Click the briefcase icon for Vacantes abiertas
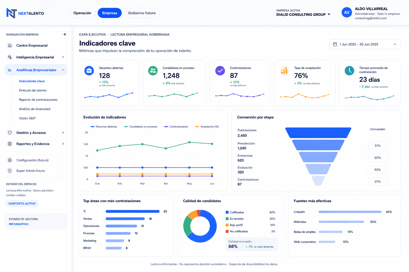The image size is (409, 272). 89,71
